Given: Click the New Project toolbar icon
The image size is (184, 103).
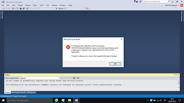Looking at the screenshot, I should point(13,9).
